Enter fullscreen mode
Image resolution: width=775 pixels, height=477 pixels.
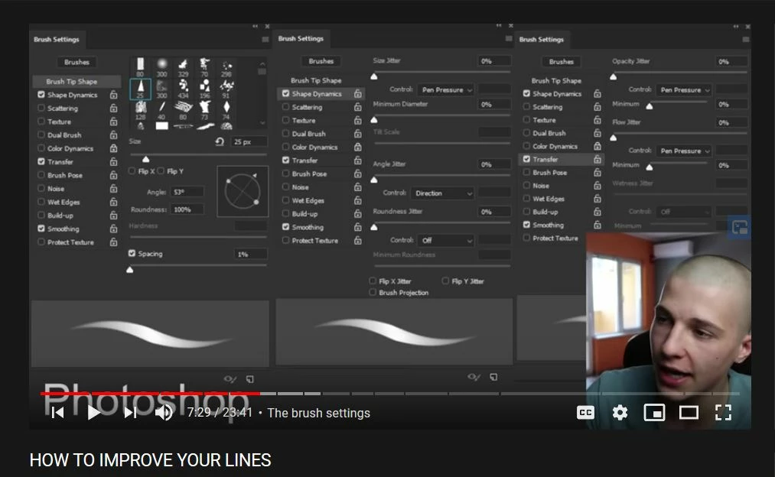coord(723,412)
